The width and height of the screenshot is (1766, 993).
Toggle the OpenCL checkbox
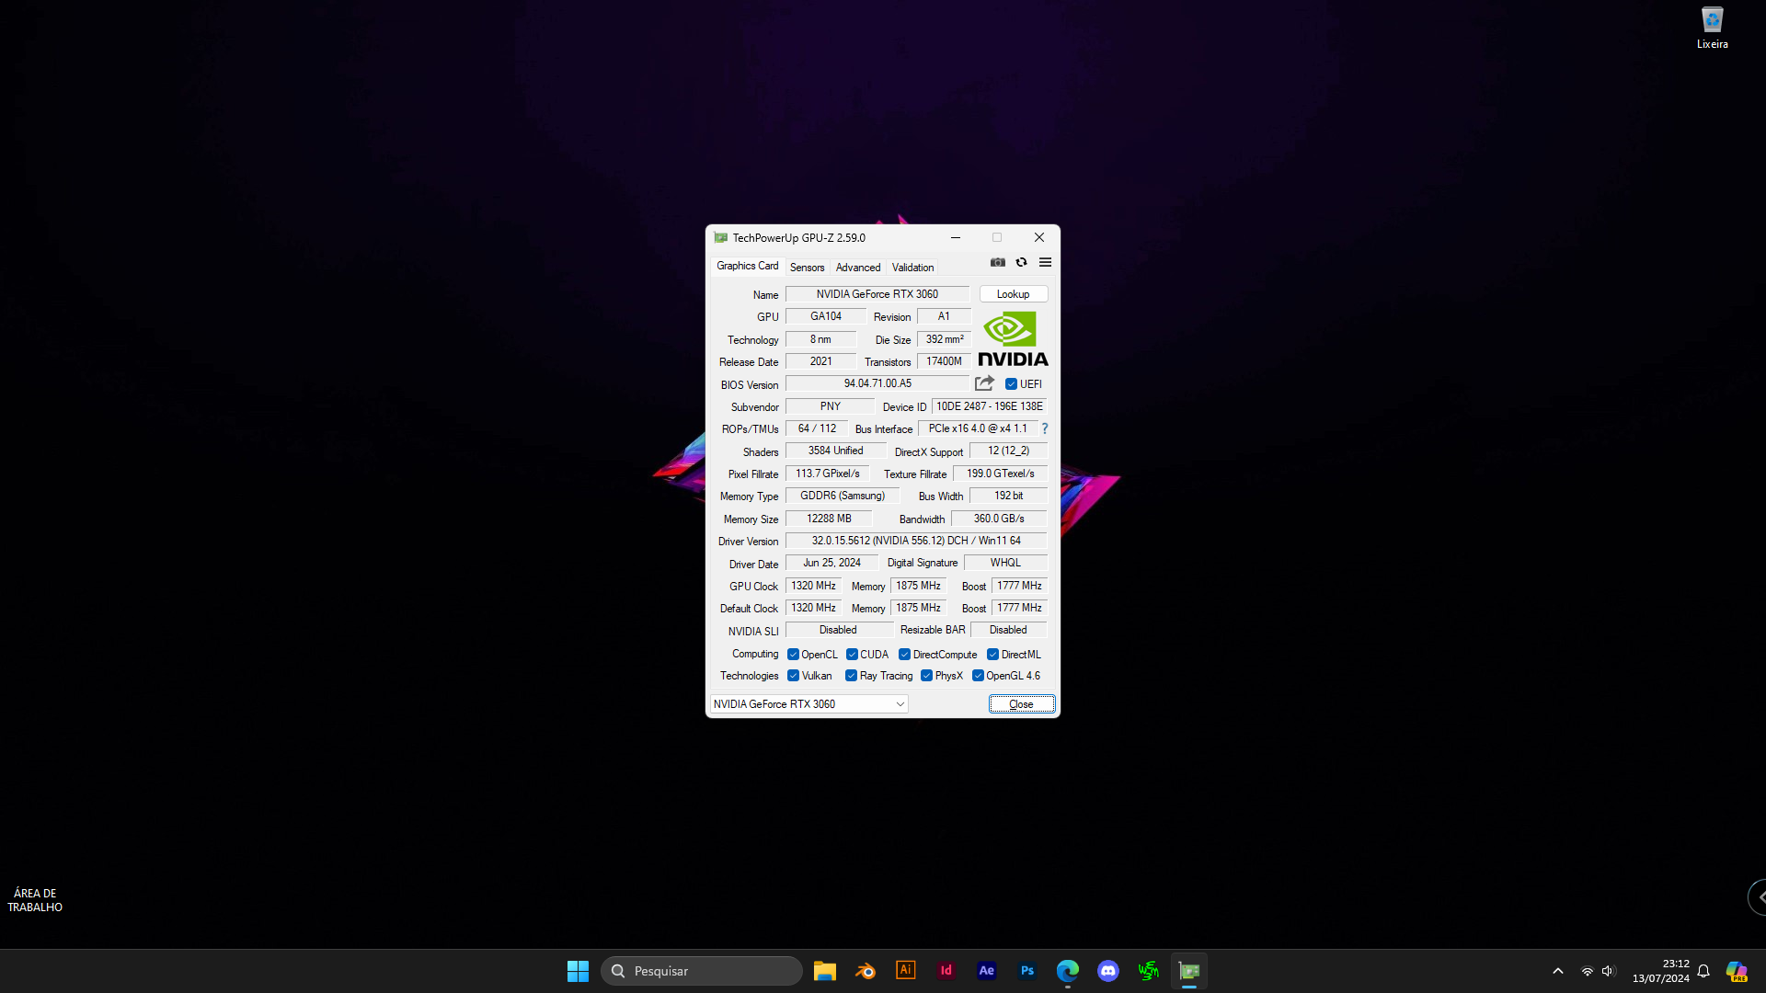[793, 655]
